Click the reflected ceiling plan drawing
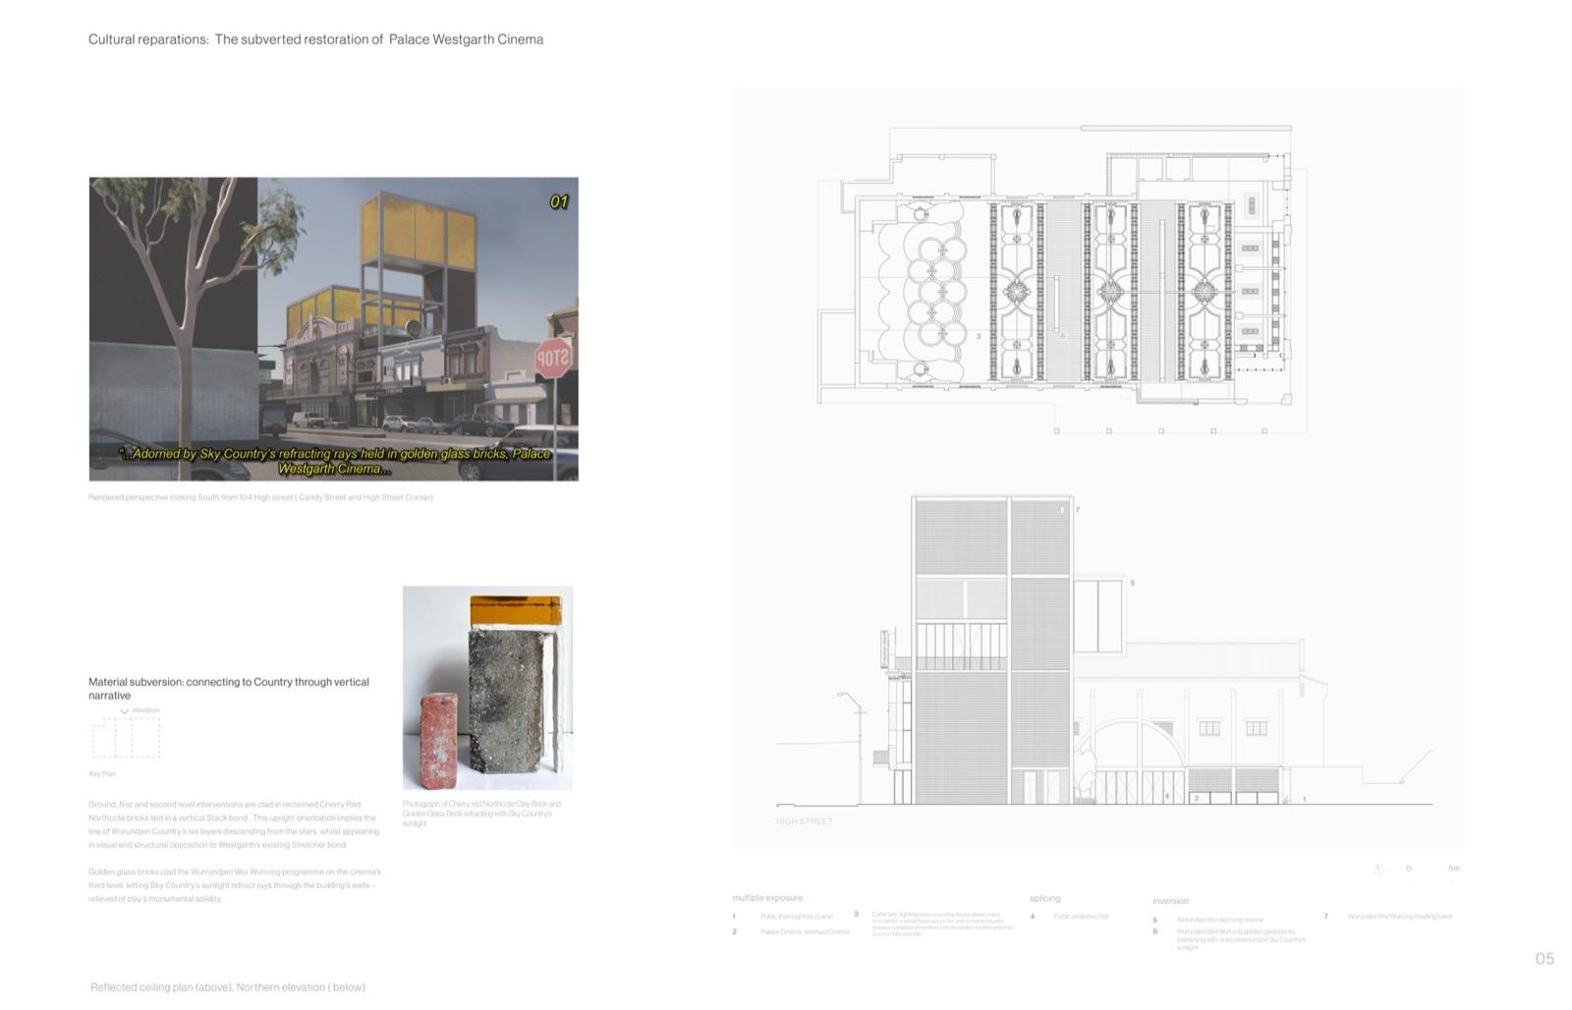The width and height of the screenshot is (1572, 1010). point(1061,280)
